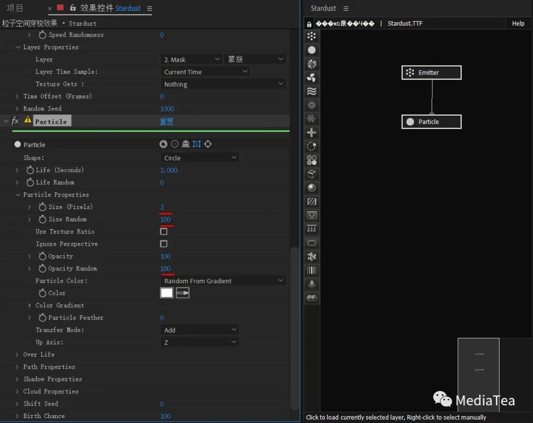Enable Use Texture Ratio checkbox

(x=163, y=232)
